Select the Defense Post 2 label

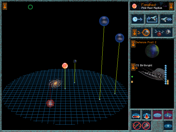(x=146, y=42)
